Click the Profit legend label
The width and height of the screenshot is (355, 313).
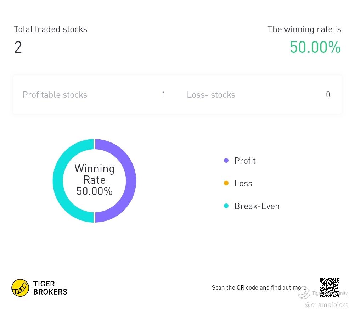click(x=245, y=161)
